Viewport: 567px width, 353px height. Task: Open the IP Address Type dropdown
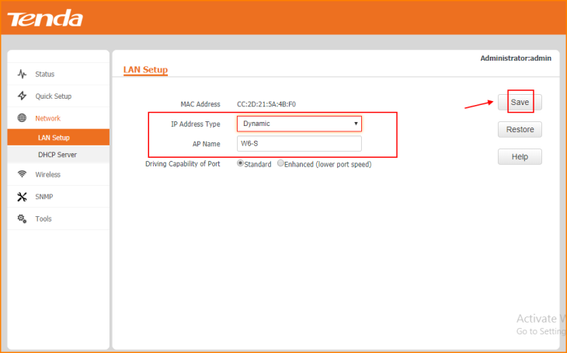(298, 124)
